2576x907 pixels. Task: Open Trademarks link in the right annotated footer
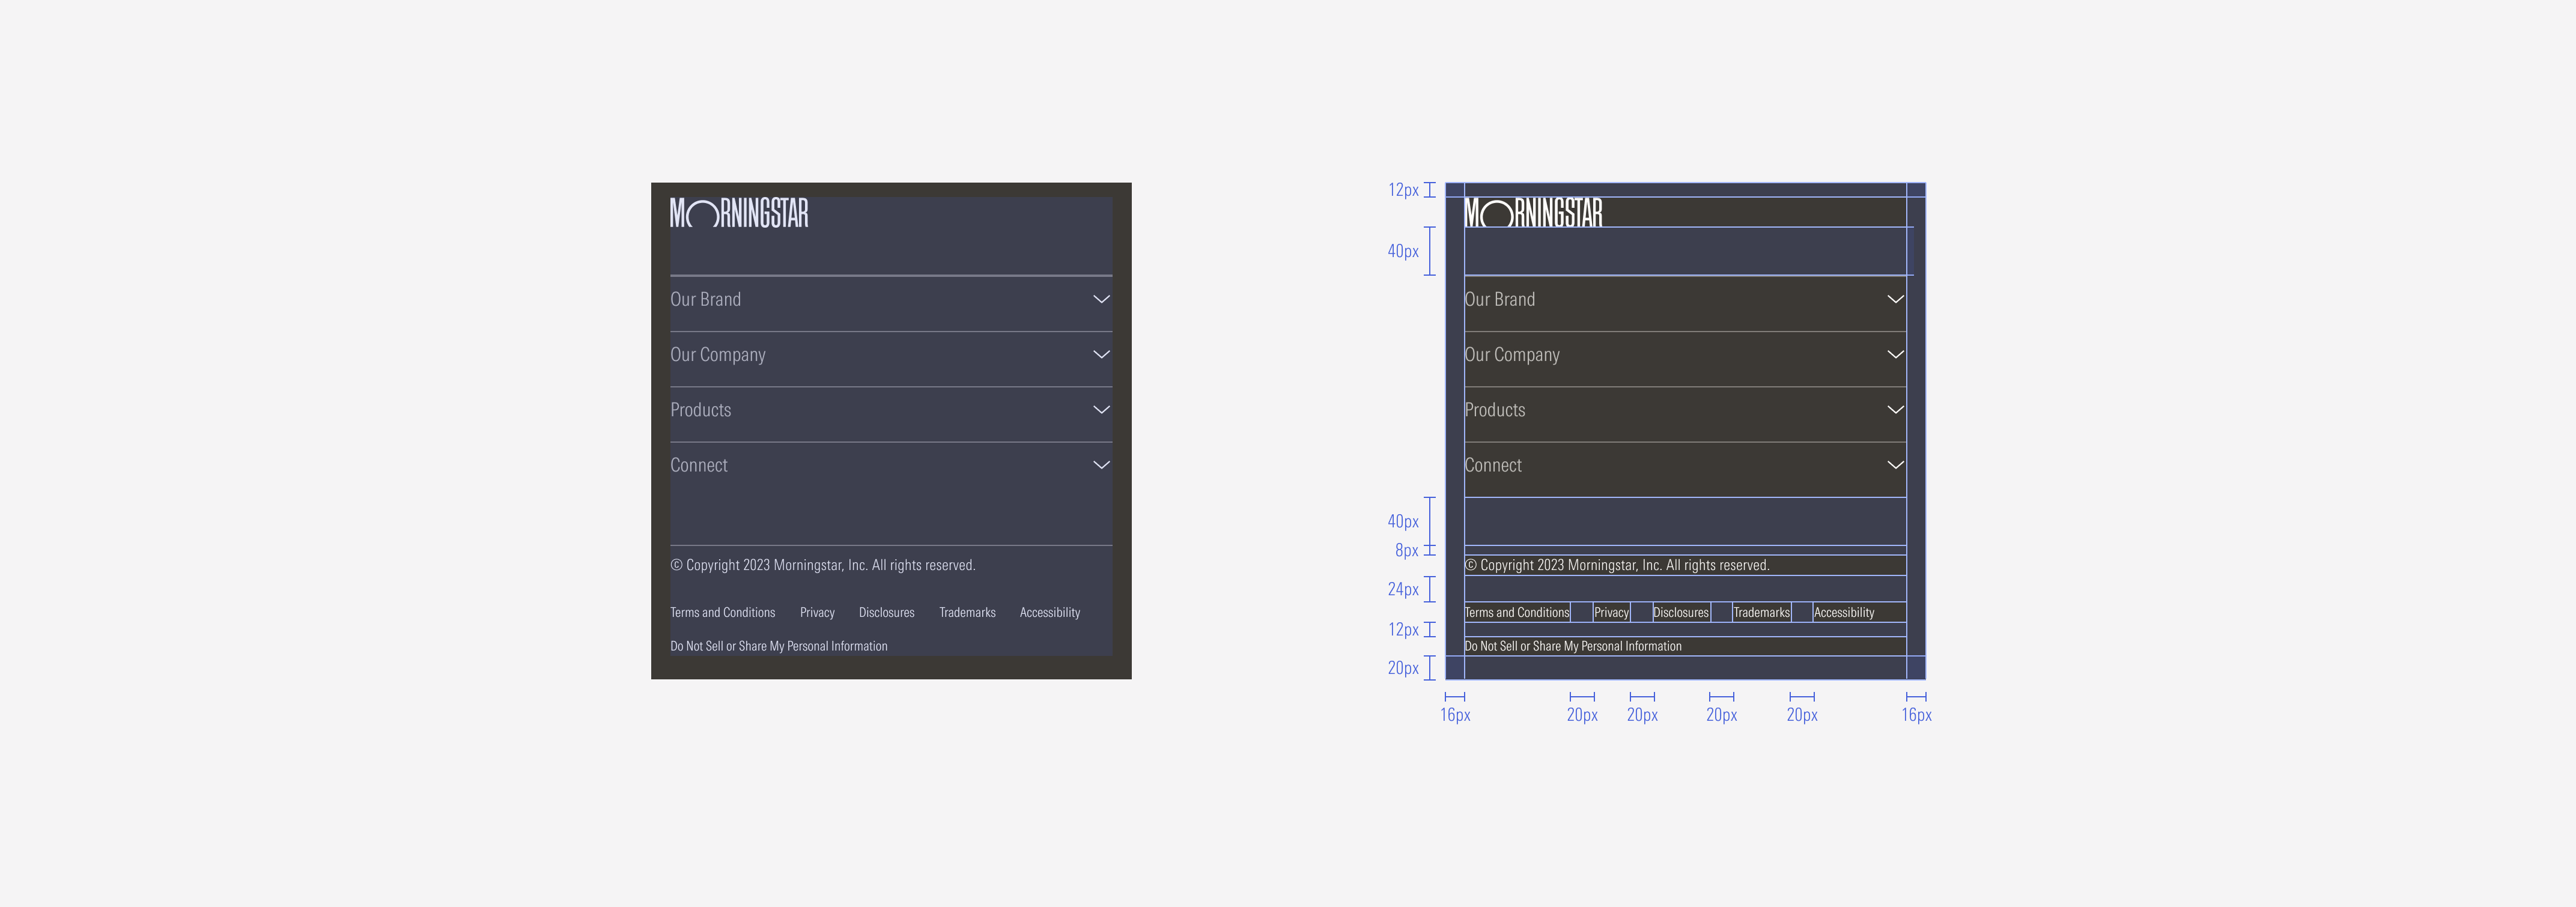[1761, 612]
